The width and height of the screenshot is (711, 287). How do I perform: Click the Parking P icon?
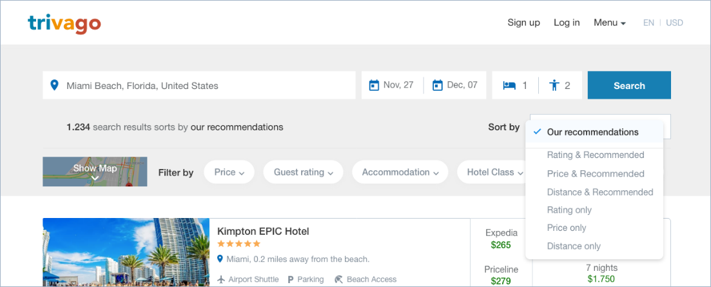pos(290,279)
